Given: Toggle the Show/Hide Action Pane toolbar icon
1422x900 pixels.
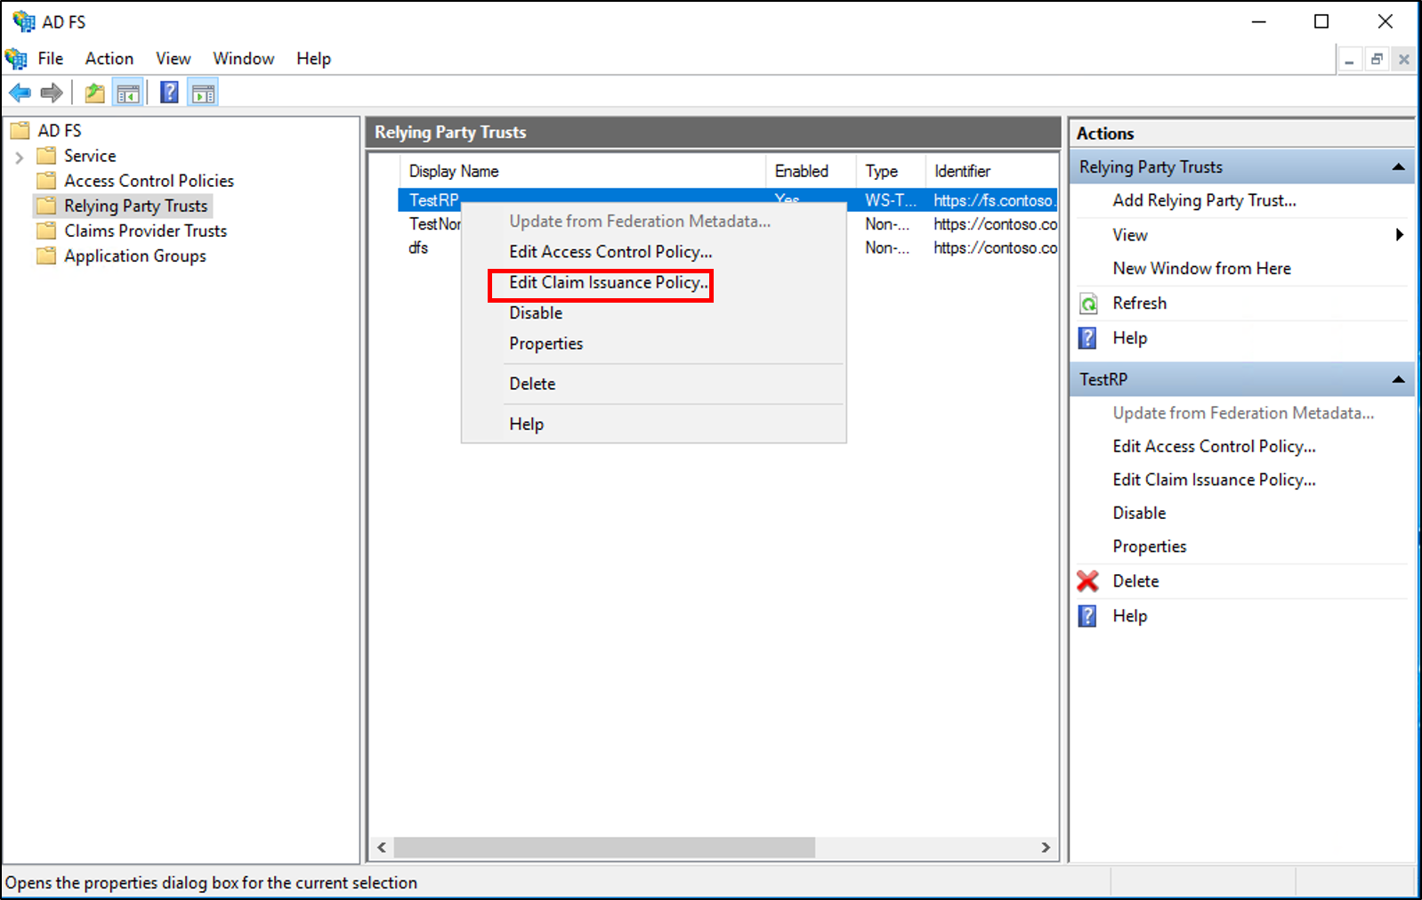Looking at the screenshot, I should (203, 93).
